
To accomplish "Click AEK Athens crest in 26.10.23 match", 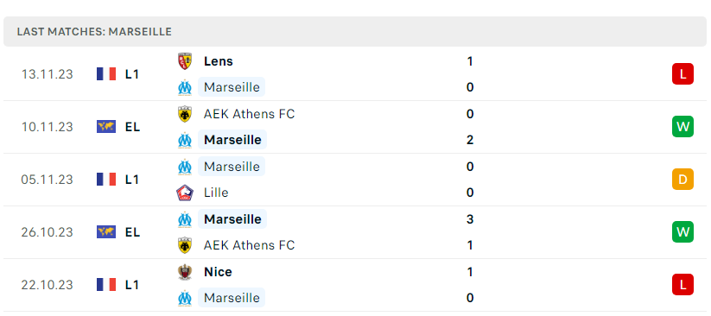I will (185, 245).
